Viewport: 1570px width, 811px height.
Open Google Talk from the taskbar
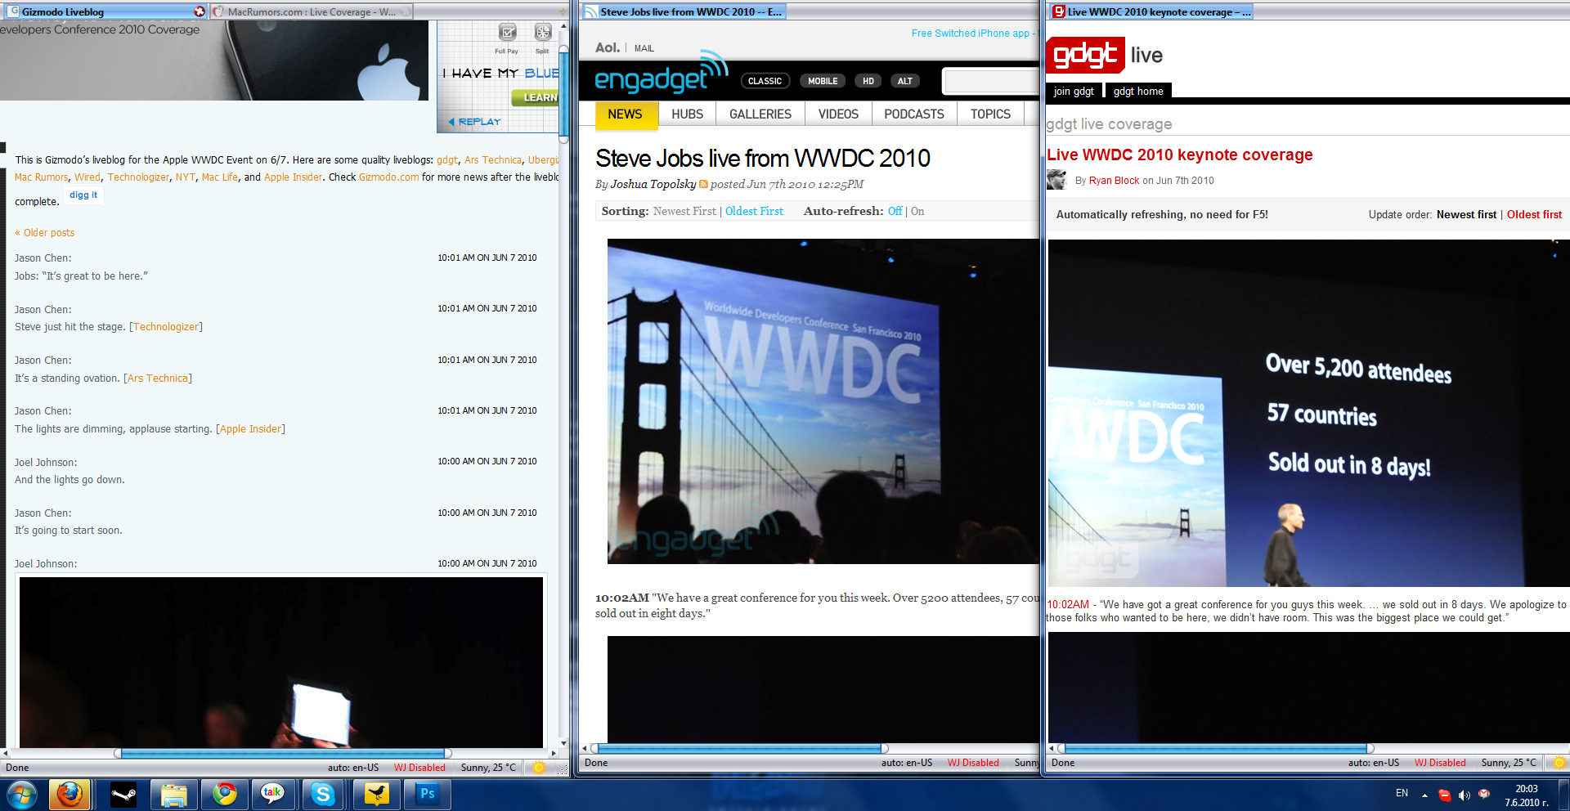[x=272, y=794]
